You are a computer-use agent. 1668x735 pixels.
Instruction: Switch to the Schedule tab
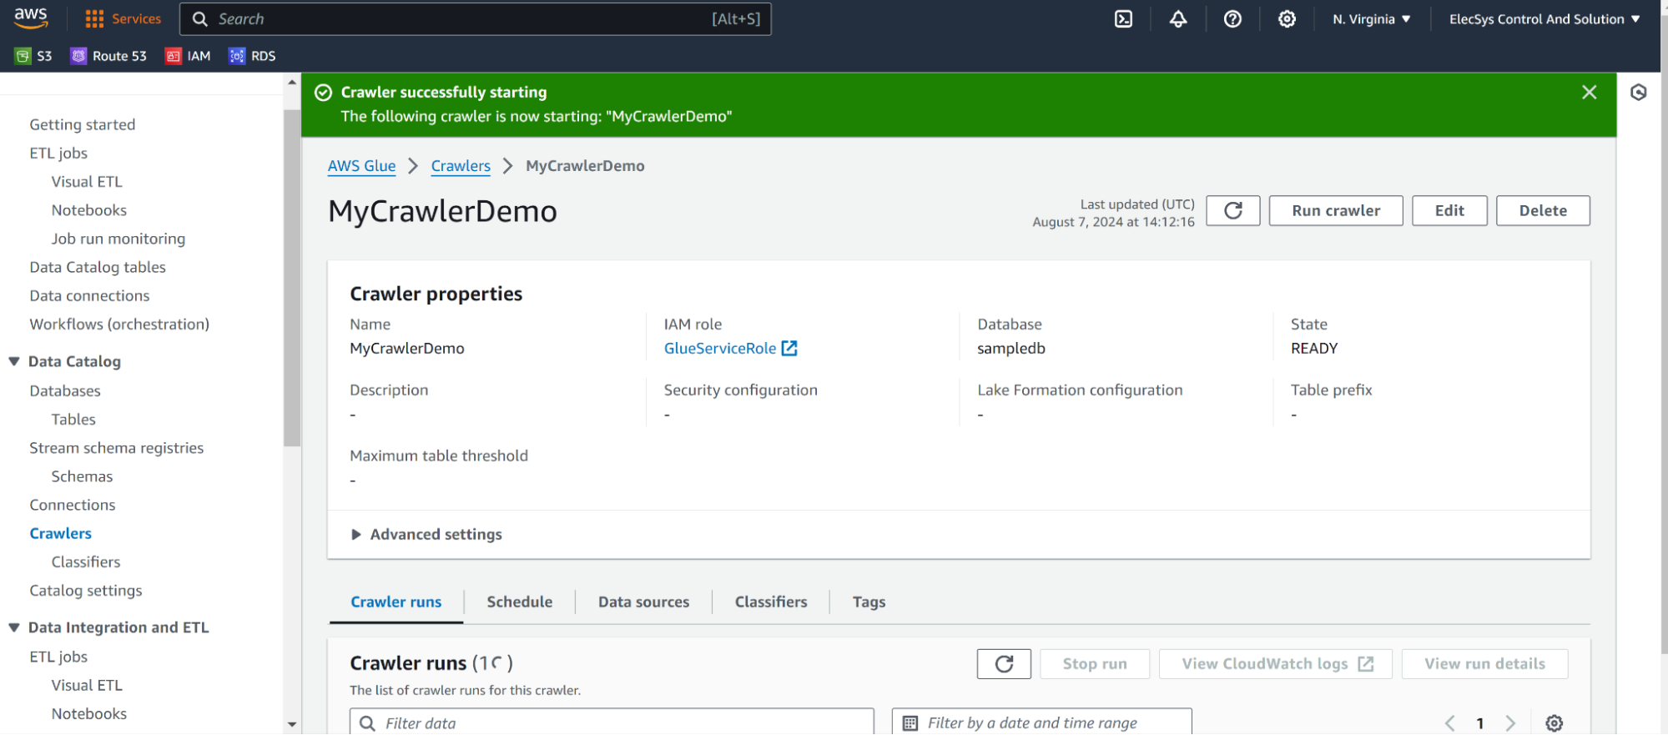coord(519,602)
